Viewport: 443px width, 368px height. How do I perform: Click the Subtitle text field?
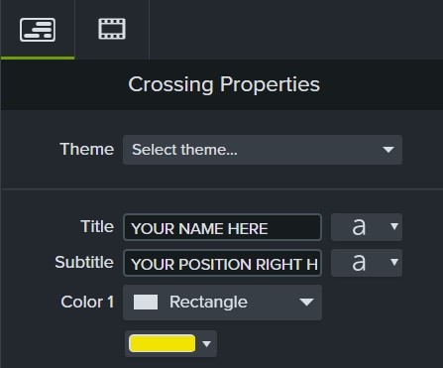click(222, 263)
